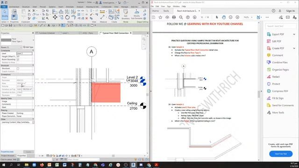This screenshot has width=299, height=168.
Task: Click the sign pen icon in Acrobat toolbar
Action: [281, 17]
